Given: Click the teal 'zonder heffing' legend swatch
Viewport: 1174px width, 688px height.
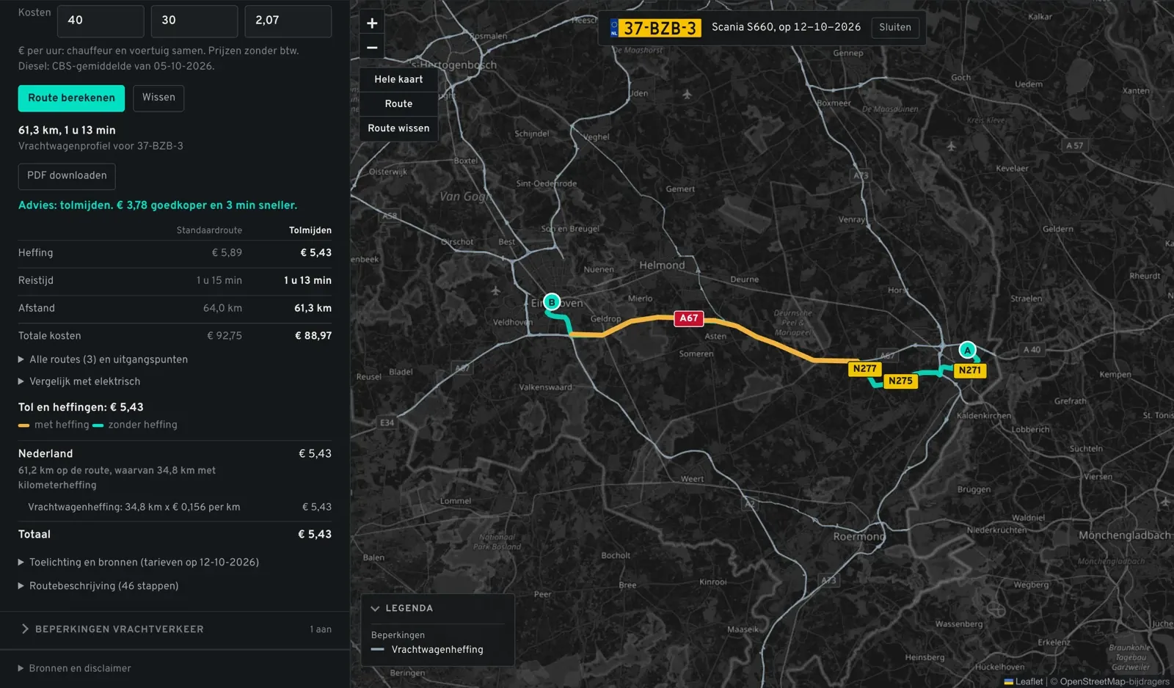Looking at the screenshot, I should pos(98,425).
